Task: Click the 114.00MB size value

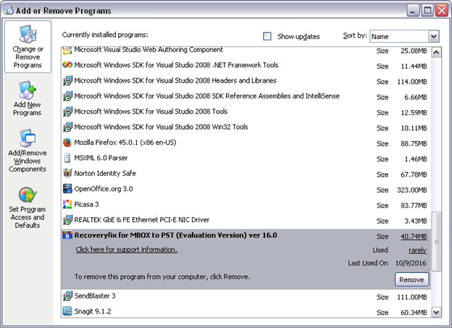Action: (412, 82)
